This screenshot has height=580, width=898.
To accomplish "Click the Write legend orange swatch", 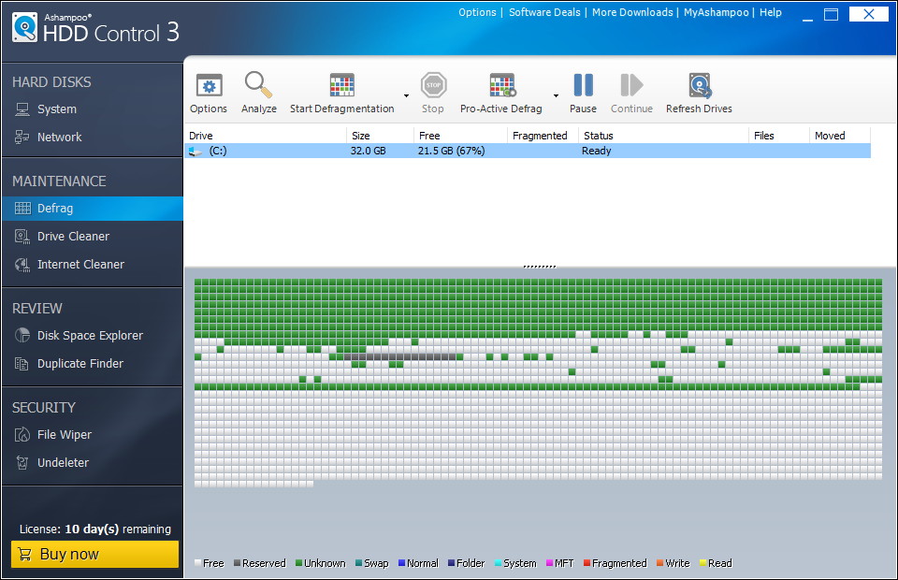I will click(x=660, y=563).
